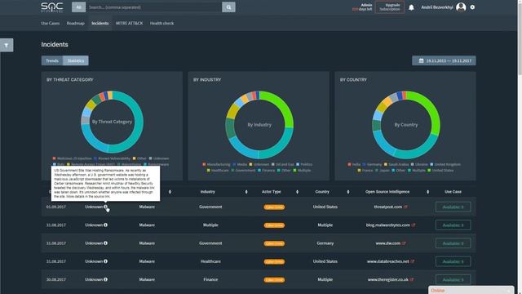The width and height of the screenshot is (522, 294).
Task: Click the Germany country cell
Action: tap(325, 243)
